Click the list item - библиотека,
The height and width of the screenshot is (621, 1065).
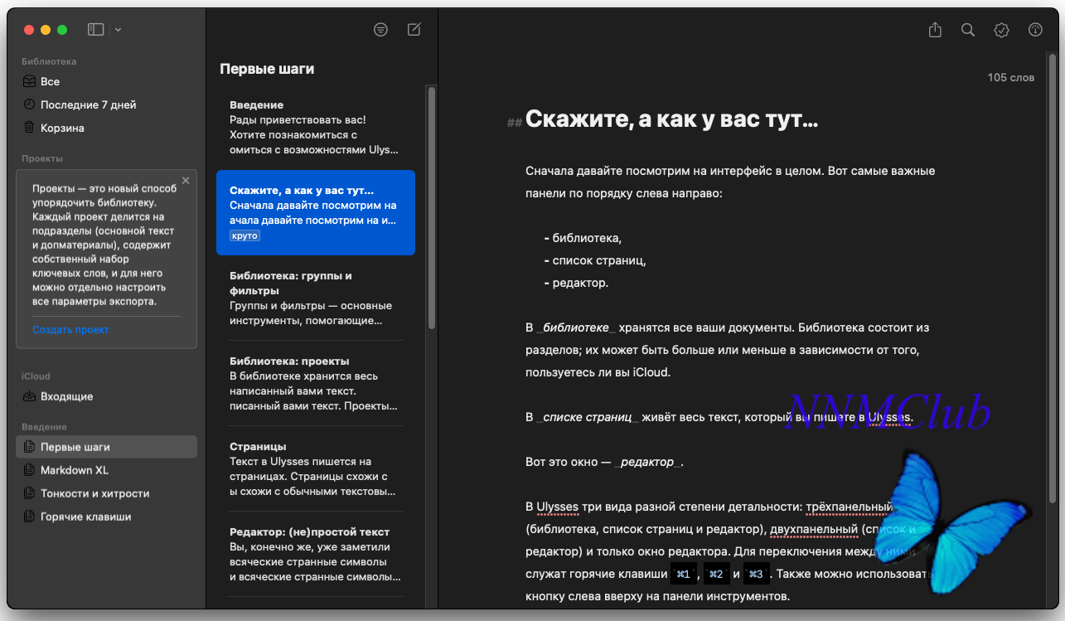583,238
